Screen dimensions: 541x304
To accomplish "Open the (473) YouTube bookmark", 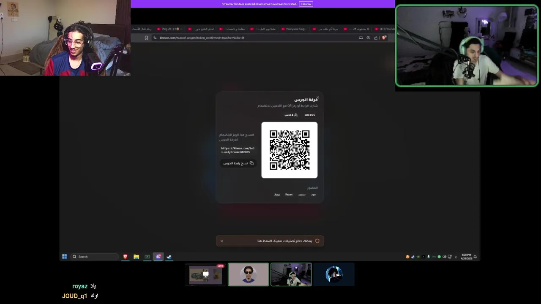I will pos(384,29).
